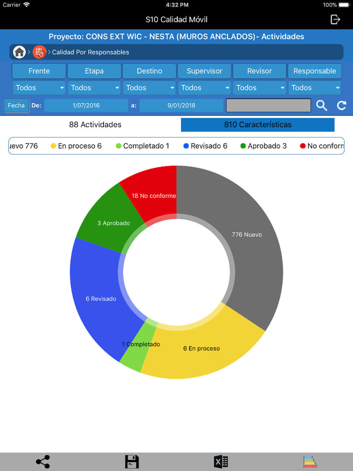Expand the Todos dropdown under Frente
The height and width of the screenshot is (471, 353).
39,88
